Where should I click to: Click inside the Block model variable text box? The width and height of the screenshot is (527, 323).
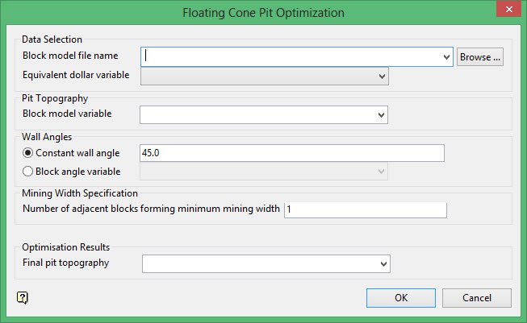coord(257,114)
